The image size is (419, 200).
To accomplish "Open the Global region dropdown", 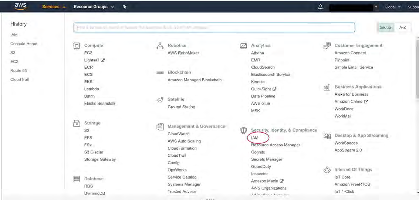I will click(392, 7).
